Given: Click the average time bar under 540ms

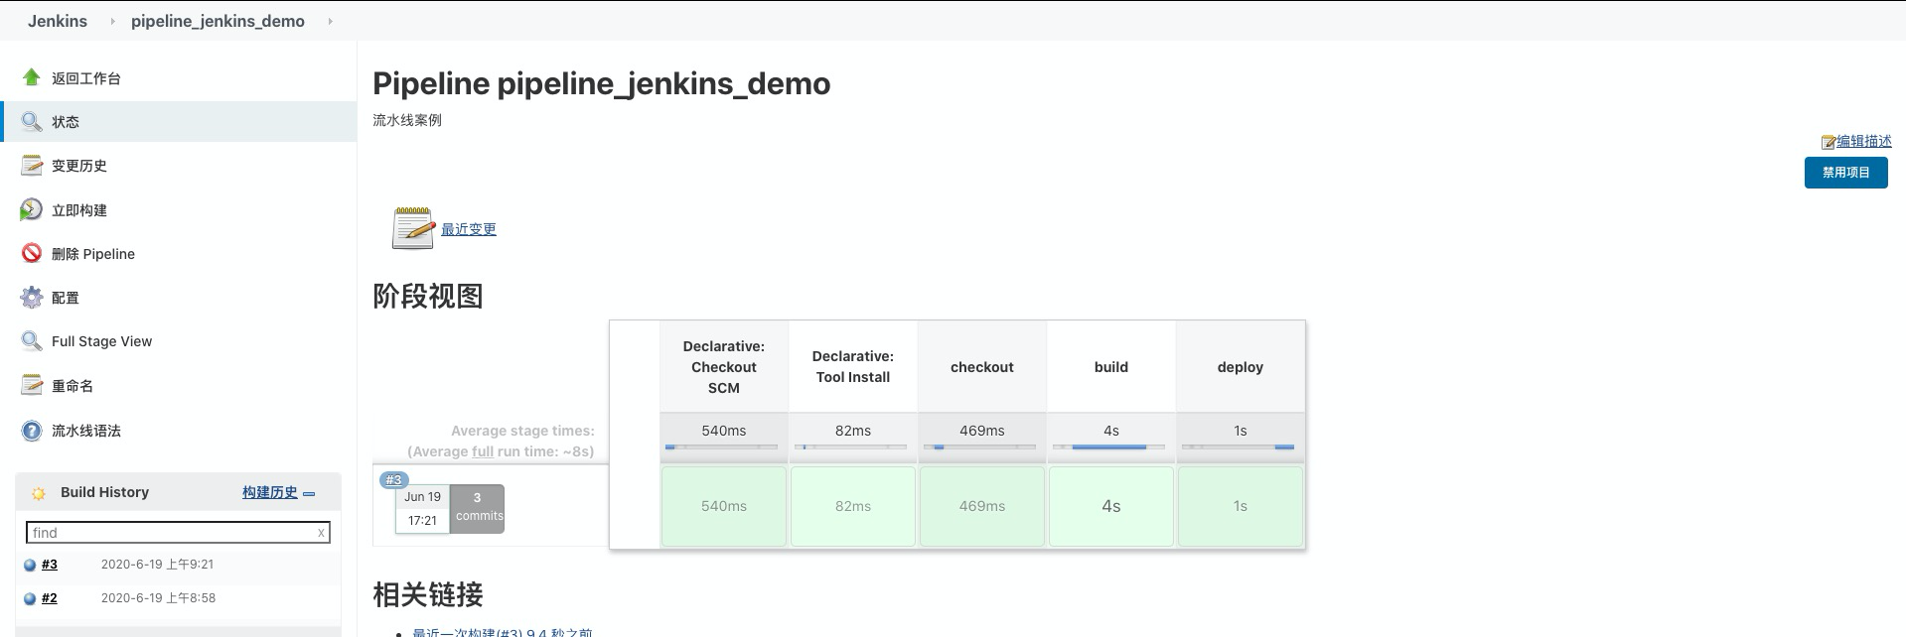Looking at the screenshot, I should tap(721, 447).
